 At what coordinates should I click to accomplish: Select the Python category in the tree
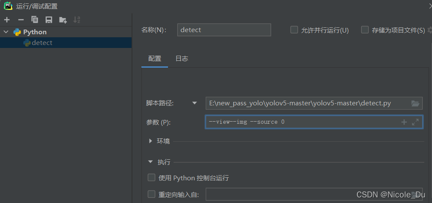click(66, 32)
